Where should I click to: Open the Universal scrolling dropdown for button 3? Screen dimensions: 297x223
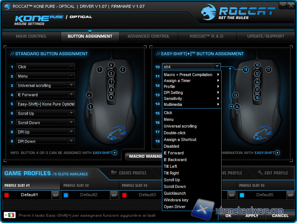coord(71,85)
